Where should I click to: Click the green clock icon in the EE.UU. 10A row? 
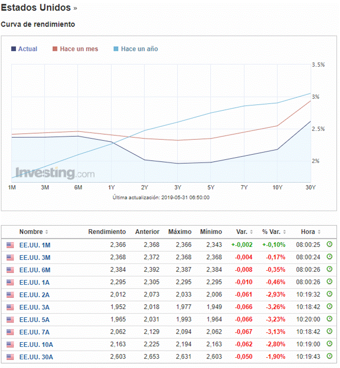point(330,344)
